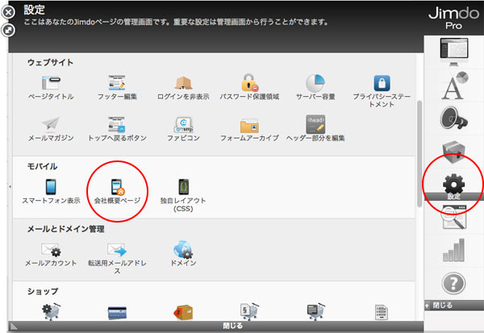
Task: Click the cart with paragraph sign icon
Action: pos(249,312)
